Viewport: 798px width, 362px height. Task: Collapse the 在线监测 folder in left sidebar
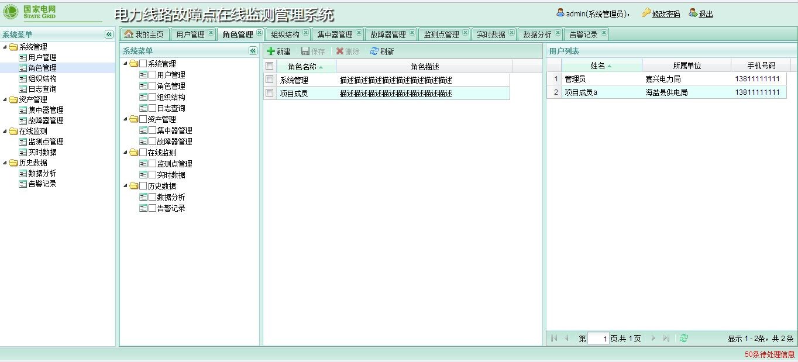click(x=5, y=132)
